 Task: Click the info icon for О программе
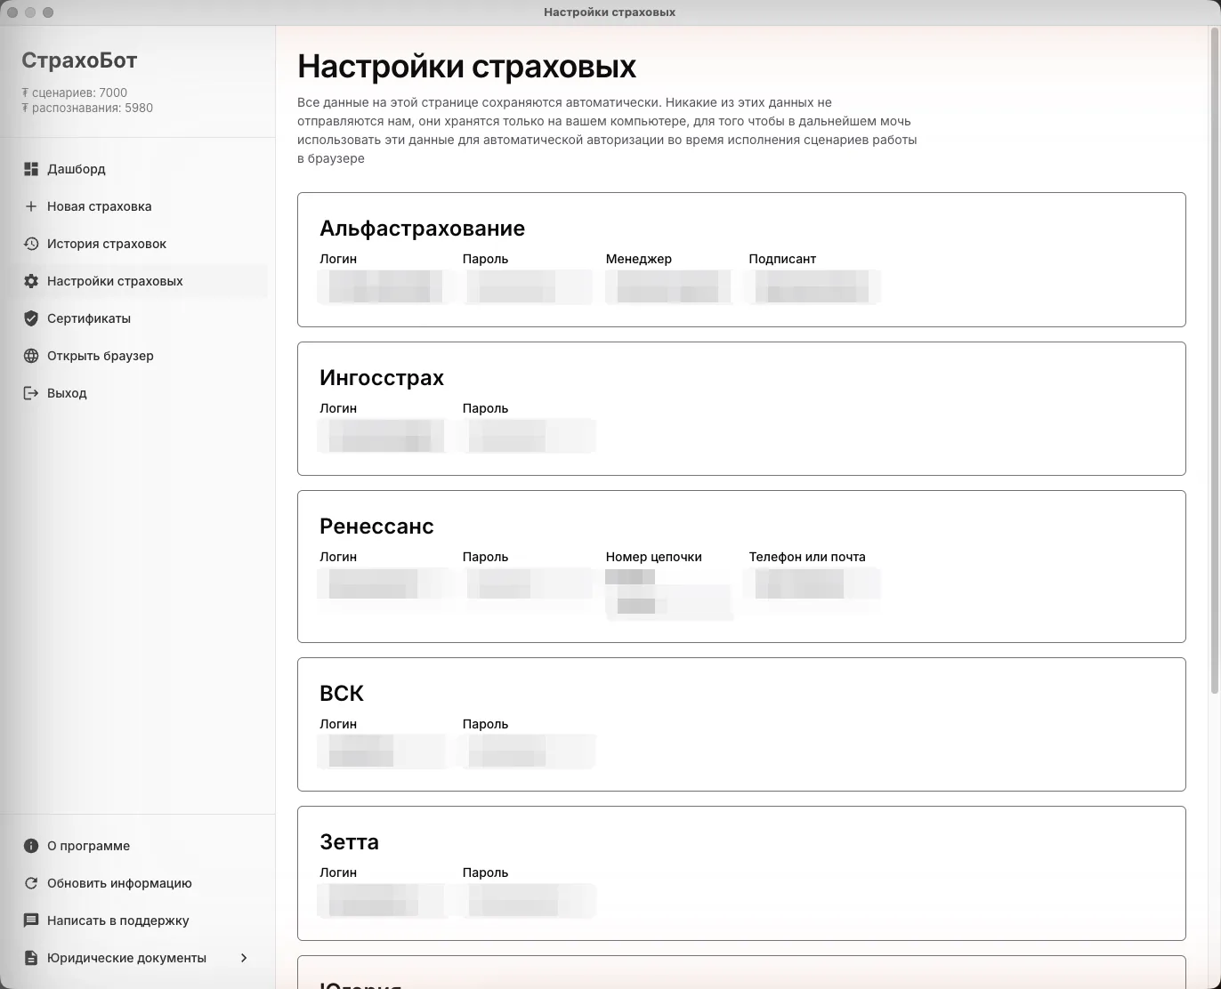(31, 846)
